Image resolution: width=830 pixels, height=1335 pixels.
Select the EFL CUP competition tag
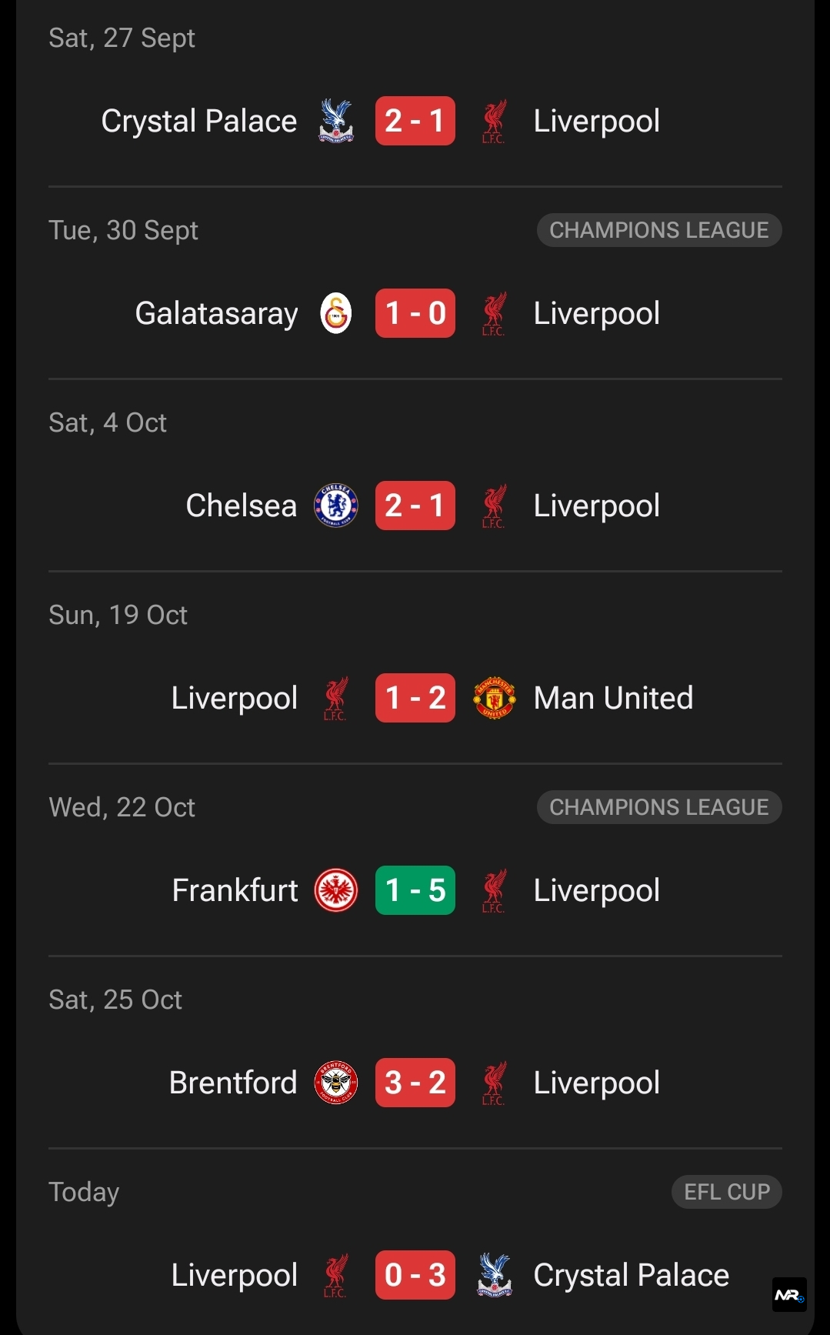coord(727,1192)
